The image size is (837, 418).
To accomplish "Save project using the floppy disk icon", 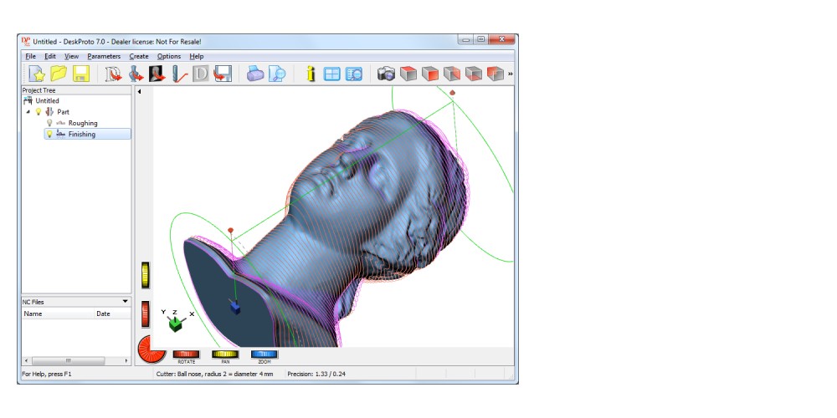I will (x=80, y=74).
